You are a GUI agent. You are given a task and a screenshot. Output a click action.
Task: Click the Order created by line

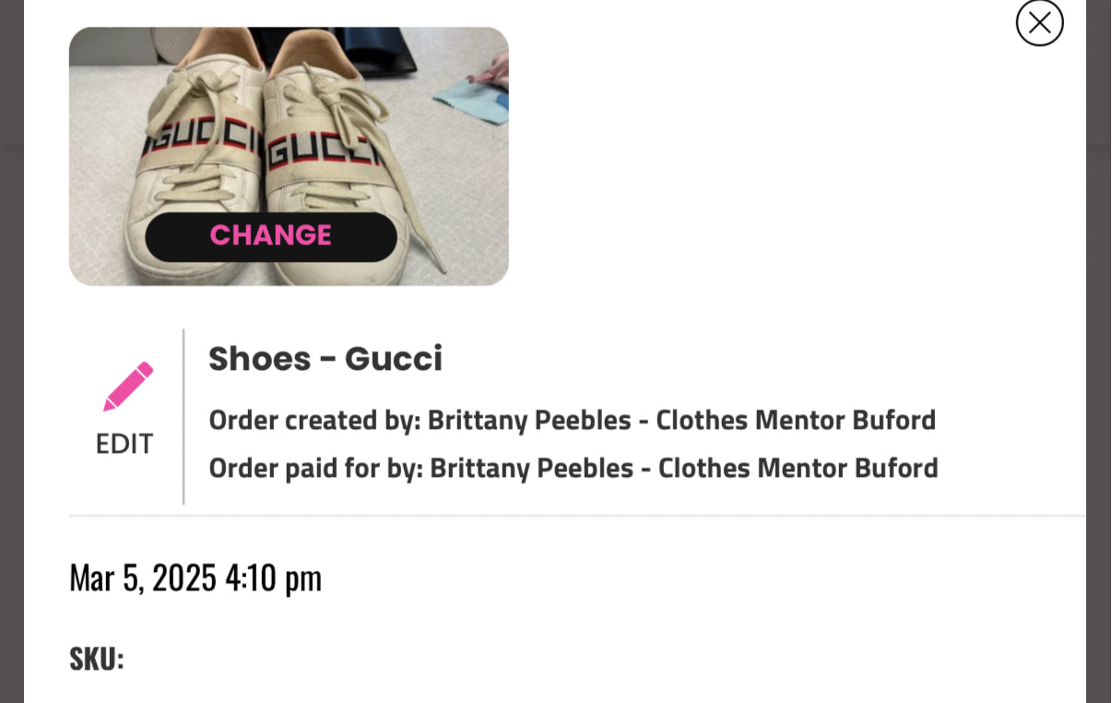point(572,421)
